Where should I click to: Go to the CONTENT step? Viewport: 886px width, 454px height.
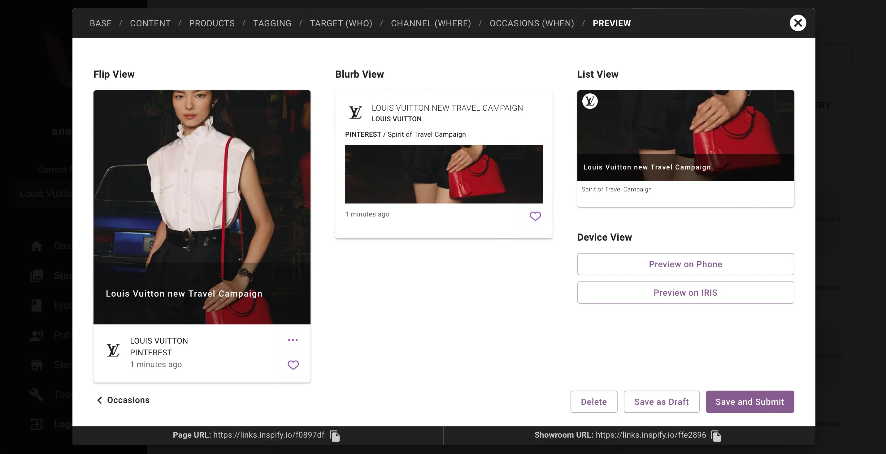[150, 24]
